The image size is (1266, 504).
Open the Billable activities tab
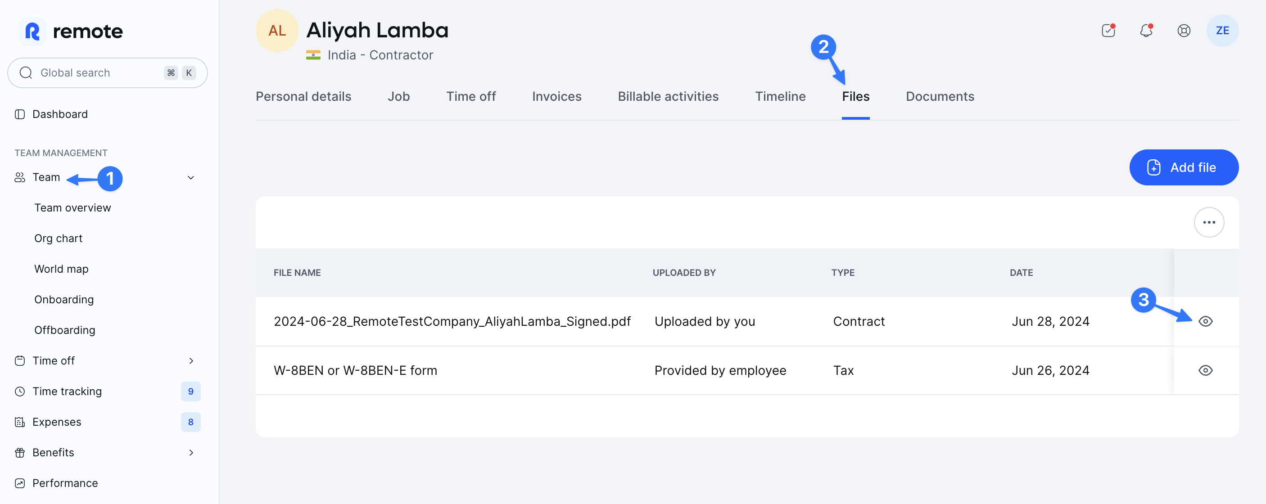(x=668, y=96)
